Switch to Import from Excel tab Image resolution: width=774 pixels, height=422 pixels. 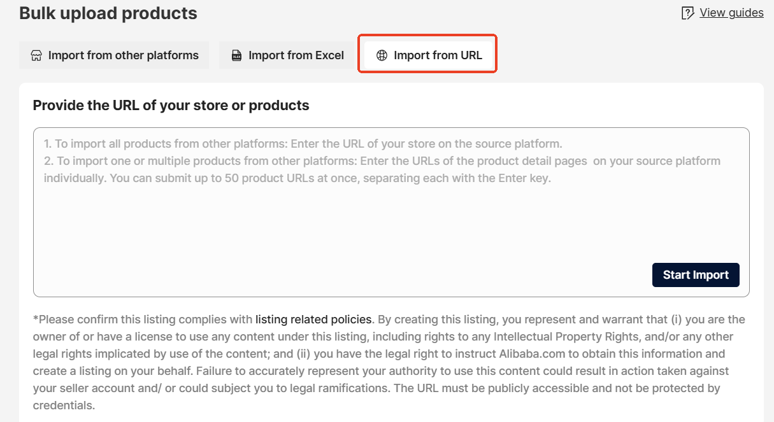click(287, 55)
